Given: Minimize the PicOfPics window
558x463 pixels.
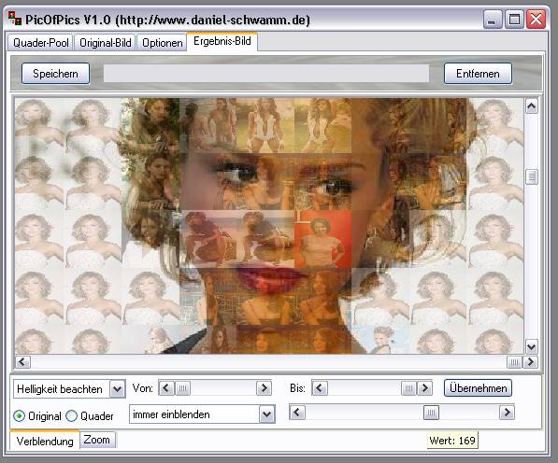Looking at the screenshot, I should pos(493,20).
